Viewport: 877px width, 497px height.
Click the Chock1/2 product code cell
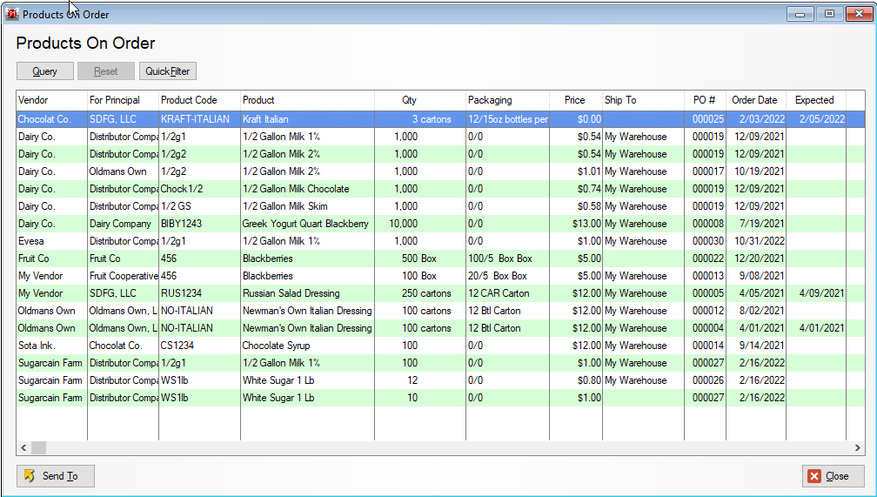[x=200, y=189]
